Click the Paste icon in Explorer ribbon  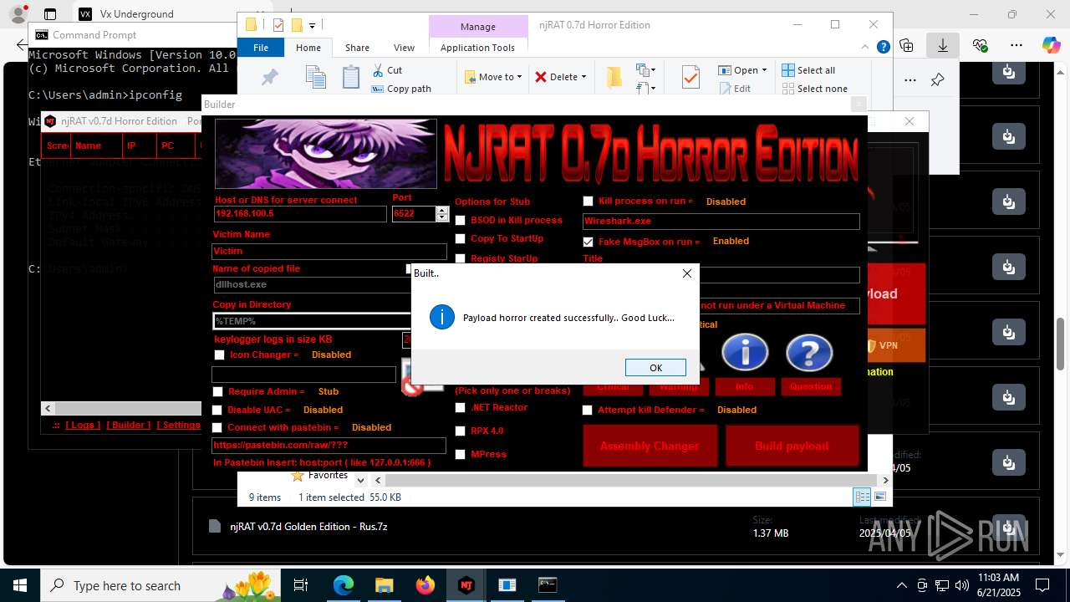351,78
